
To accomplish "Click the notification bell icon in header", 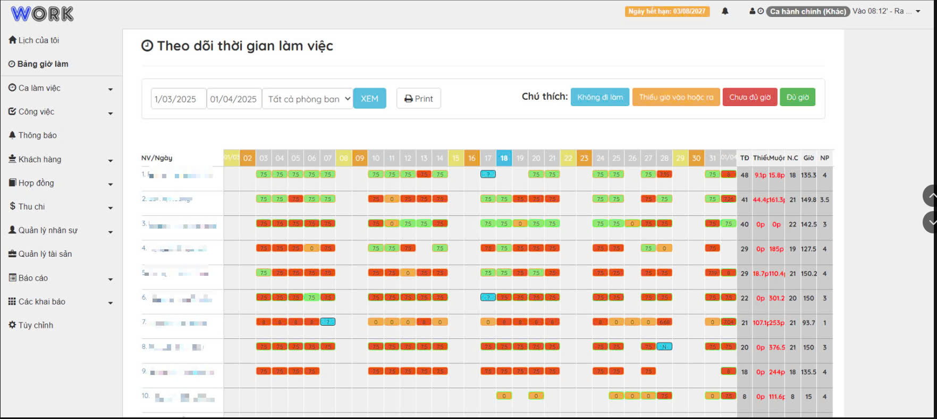I will pos(725,11).
